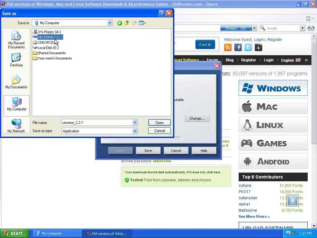Expand the Google search engine dropdown
The width and height of the screenshot is (317, 238).
[302, 28]
